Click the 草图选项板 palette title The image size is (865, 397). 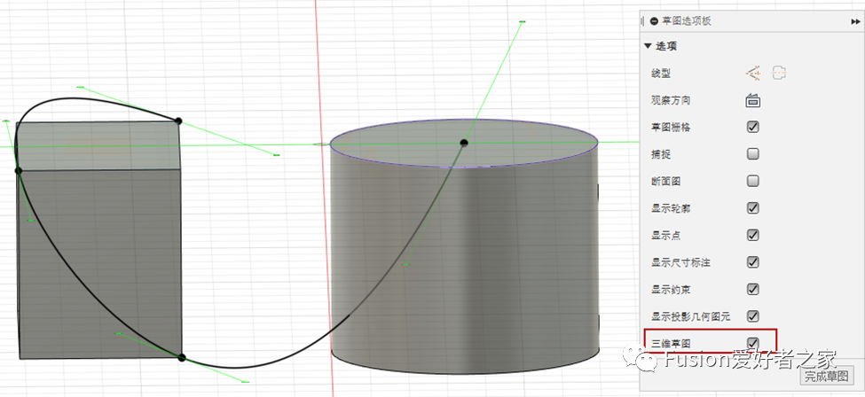[x=687, y=21]
